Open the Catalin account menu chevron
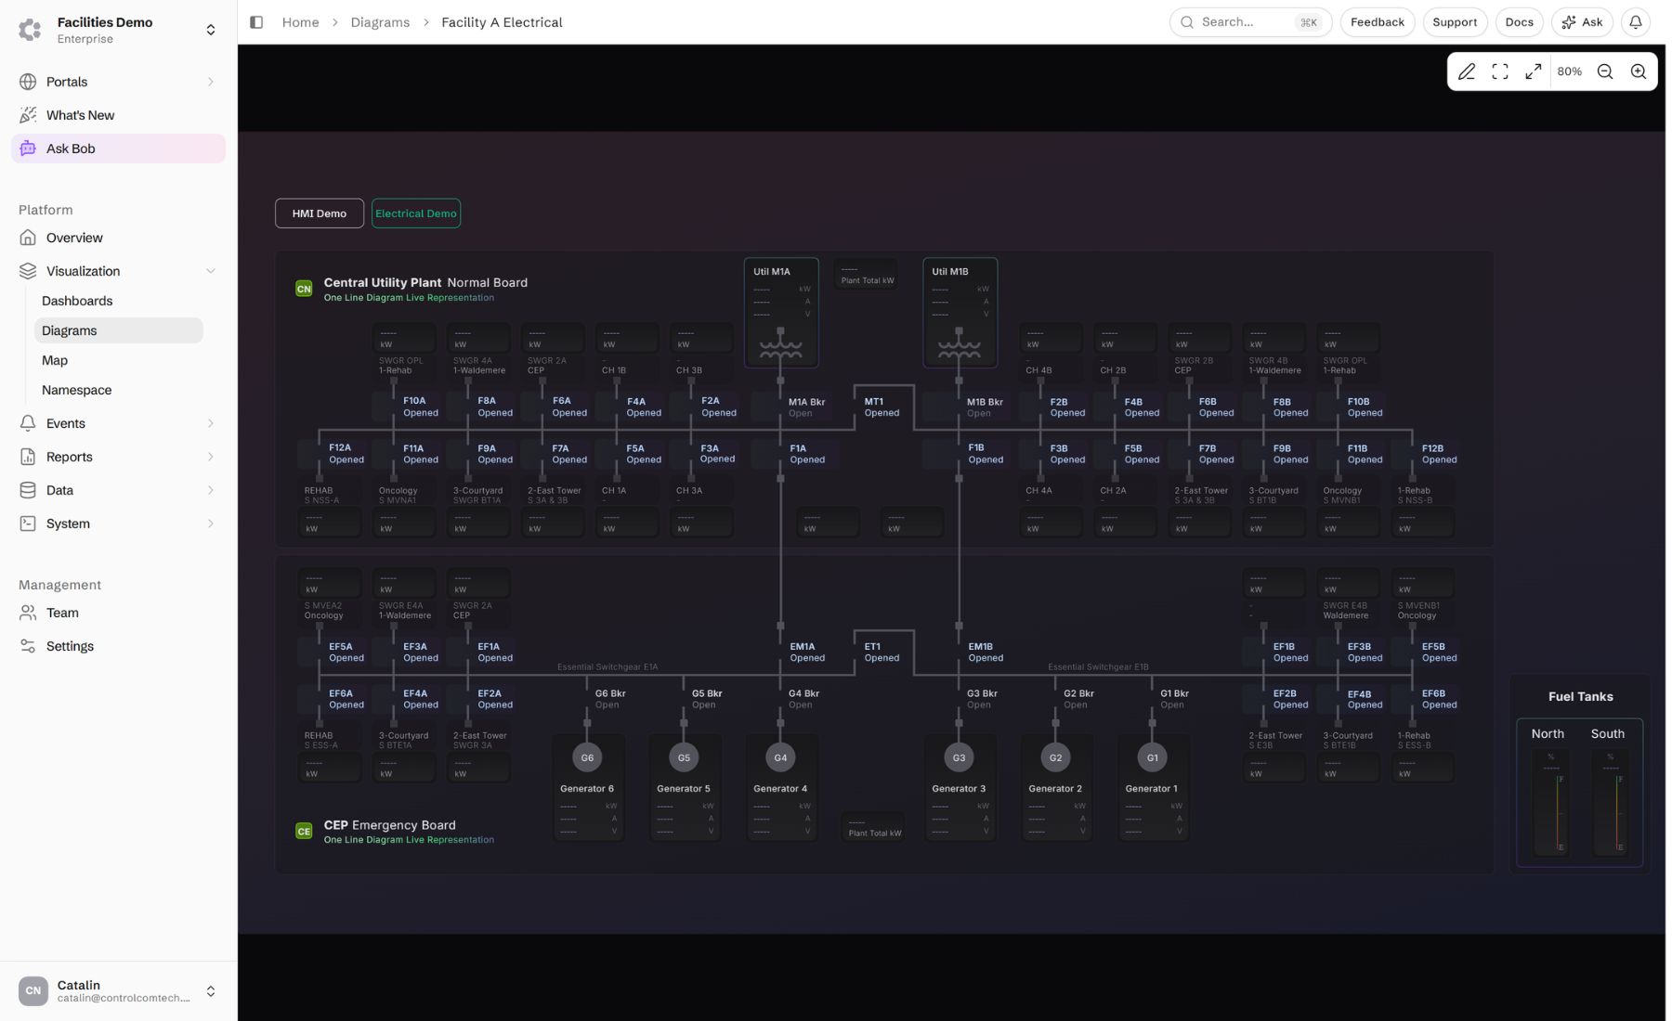The height and width of the screenshot is (1021, 1672). coord(212,993)
